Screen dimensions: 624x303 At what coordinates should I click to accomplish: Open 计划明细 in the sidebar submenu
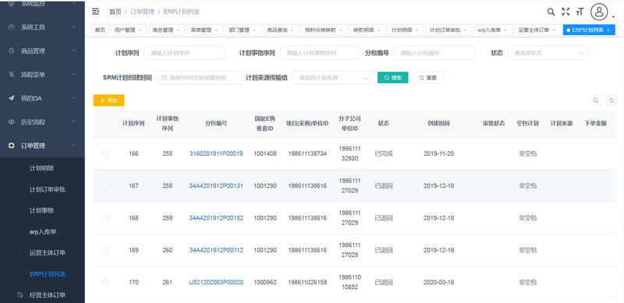coord(42,168)
